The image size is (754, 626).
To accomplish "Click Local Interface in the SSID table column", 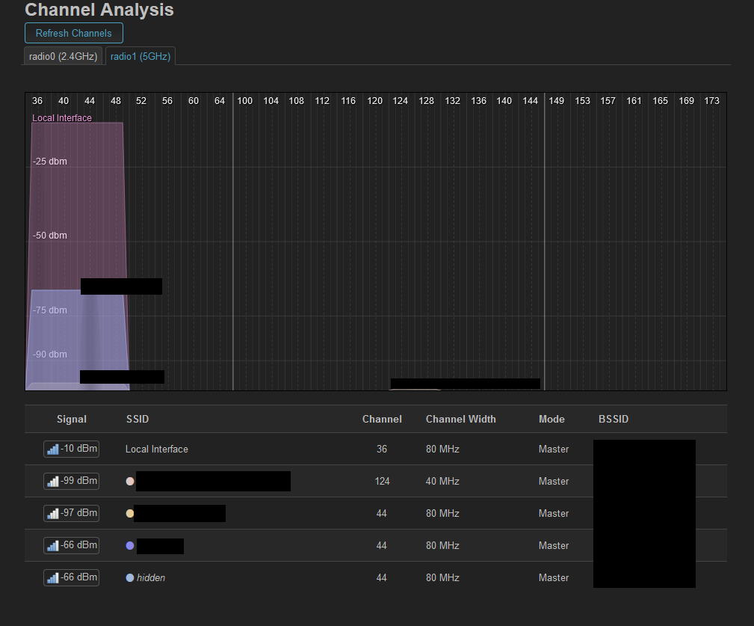I will point(157,449).
